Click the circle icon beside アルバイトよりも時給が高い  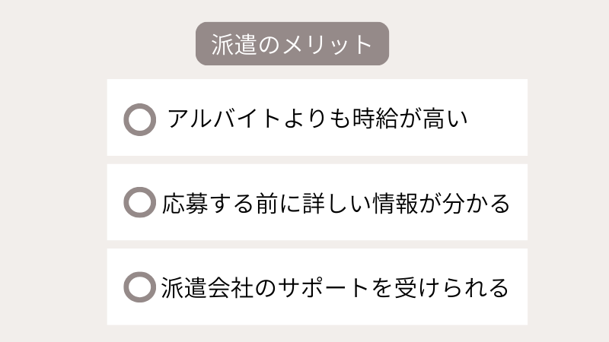[139, 119]
